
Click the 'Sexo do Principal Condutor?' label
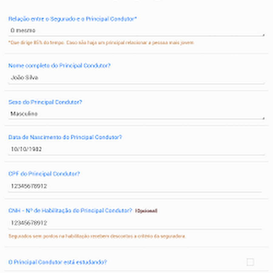click(45, 102)
